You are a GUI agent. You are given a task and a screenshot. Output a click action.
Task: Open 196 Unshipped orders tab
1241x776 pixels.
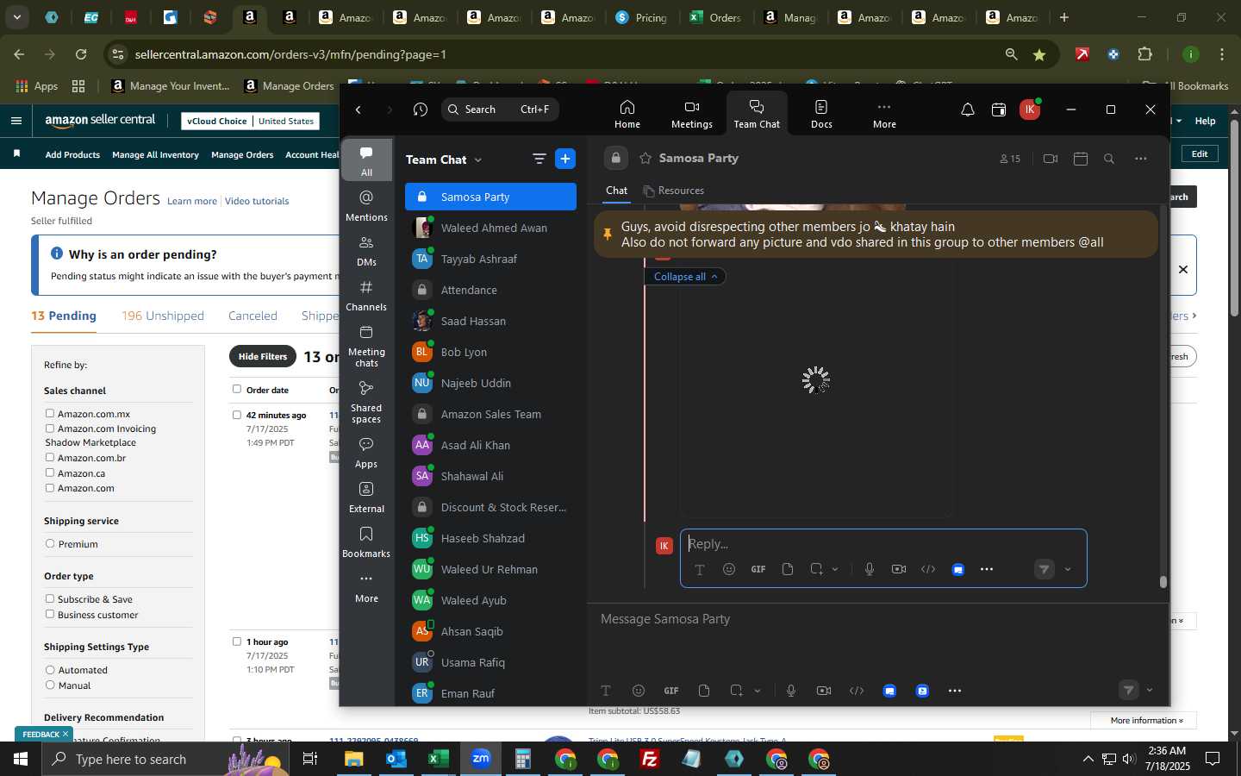pos(163,316)
